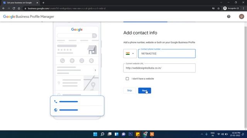The image size is (247, 138).
Task: Open Widgets icon on the taskbar
Action: coord(117,134)
